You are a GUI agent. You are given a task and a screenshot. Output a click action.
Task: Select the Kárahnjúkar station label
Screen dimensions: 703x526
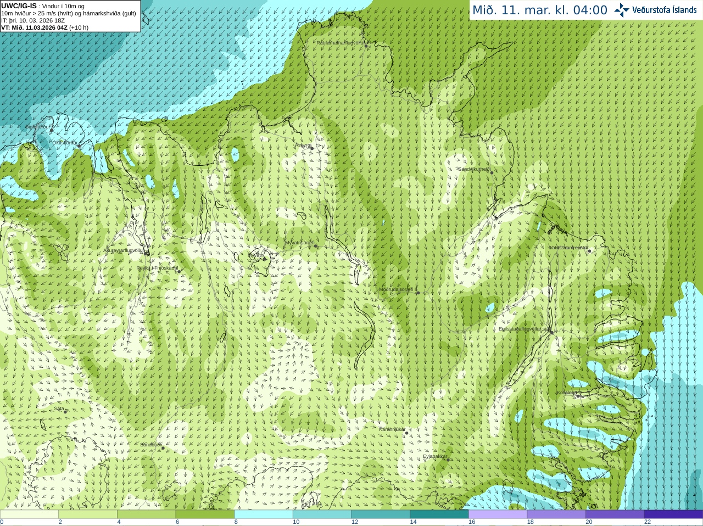pos(392,429)
